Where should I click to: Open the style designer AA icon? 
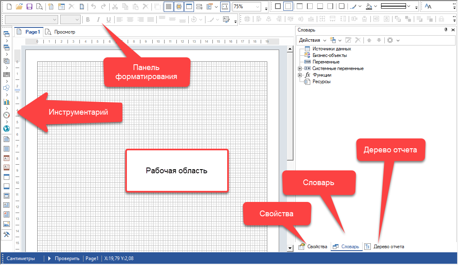point(428,7)
